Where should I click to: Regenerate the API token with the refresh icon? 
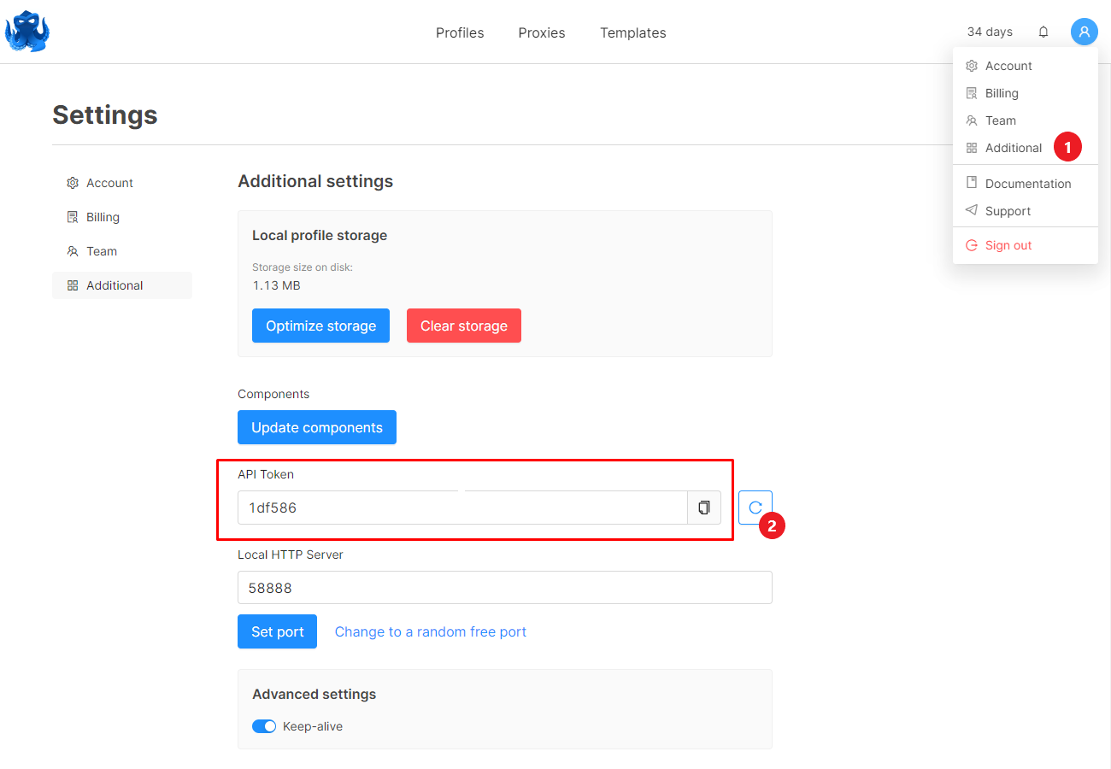click(755, 507)
